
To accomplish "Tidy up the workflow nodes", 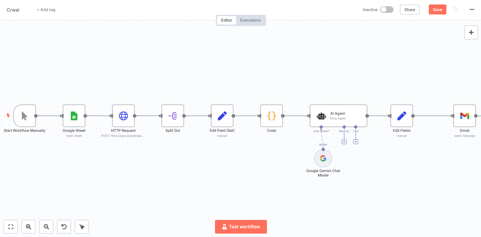I will pyautogui.click(x=82, y=227).
